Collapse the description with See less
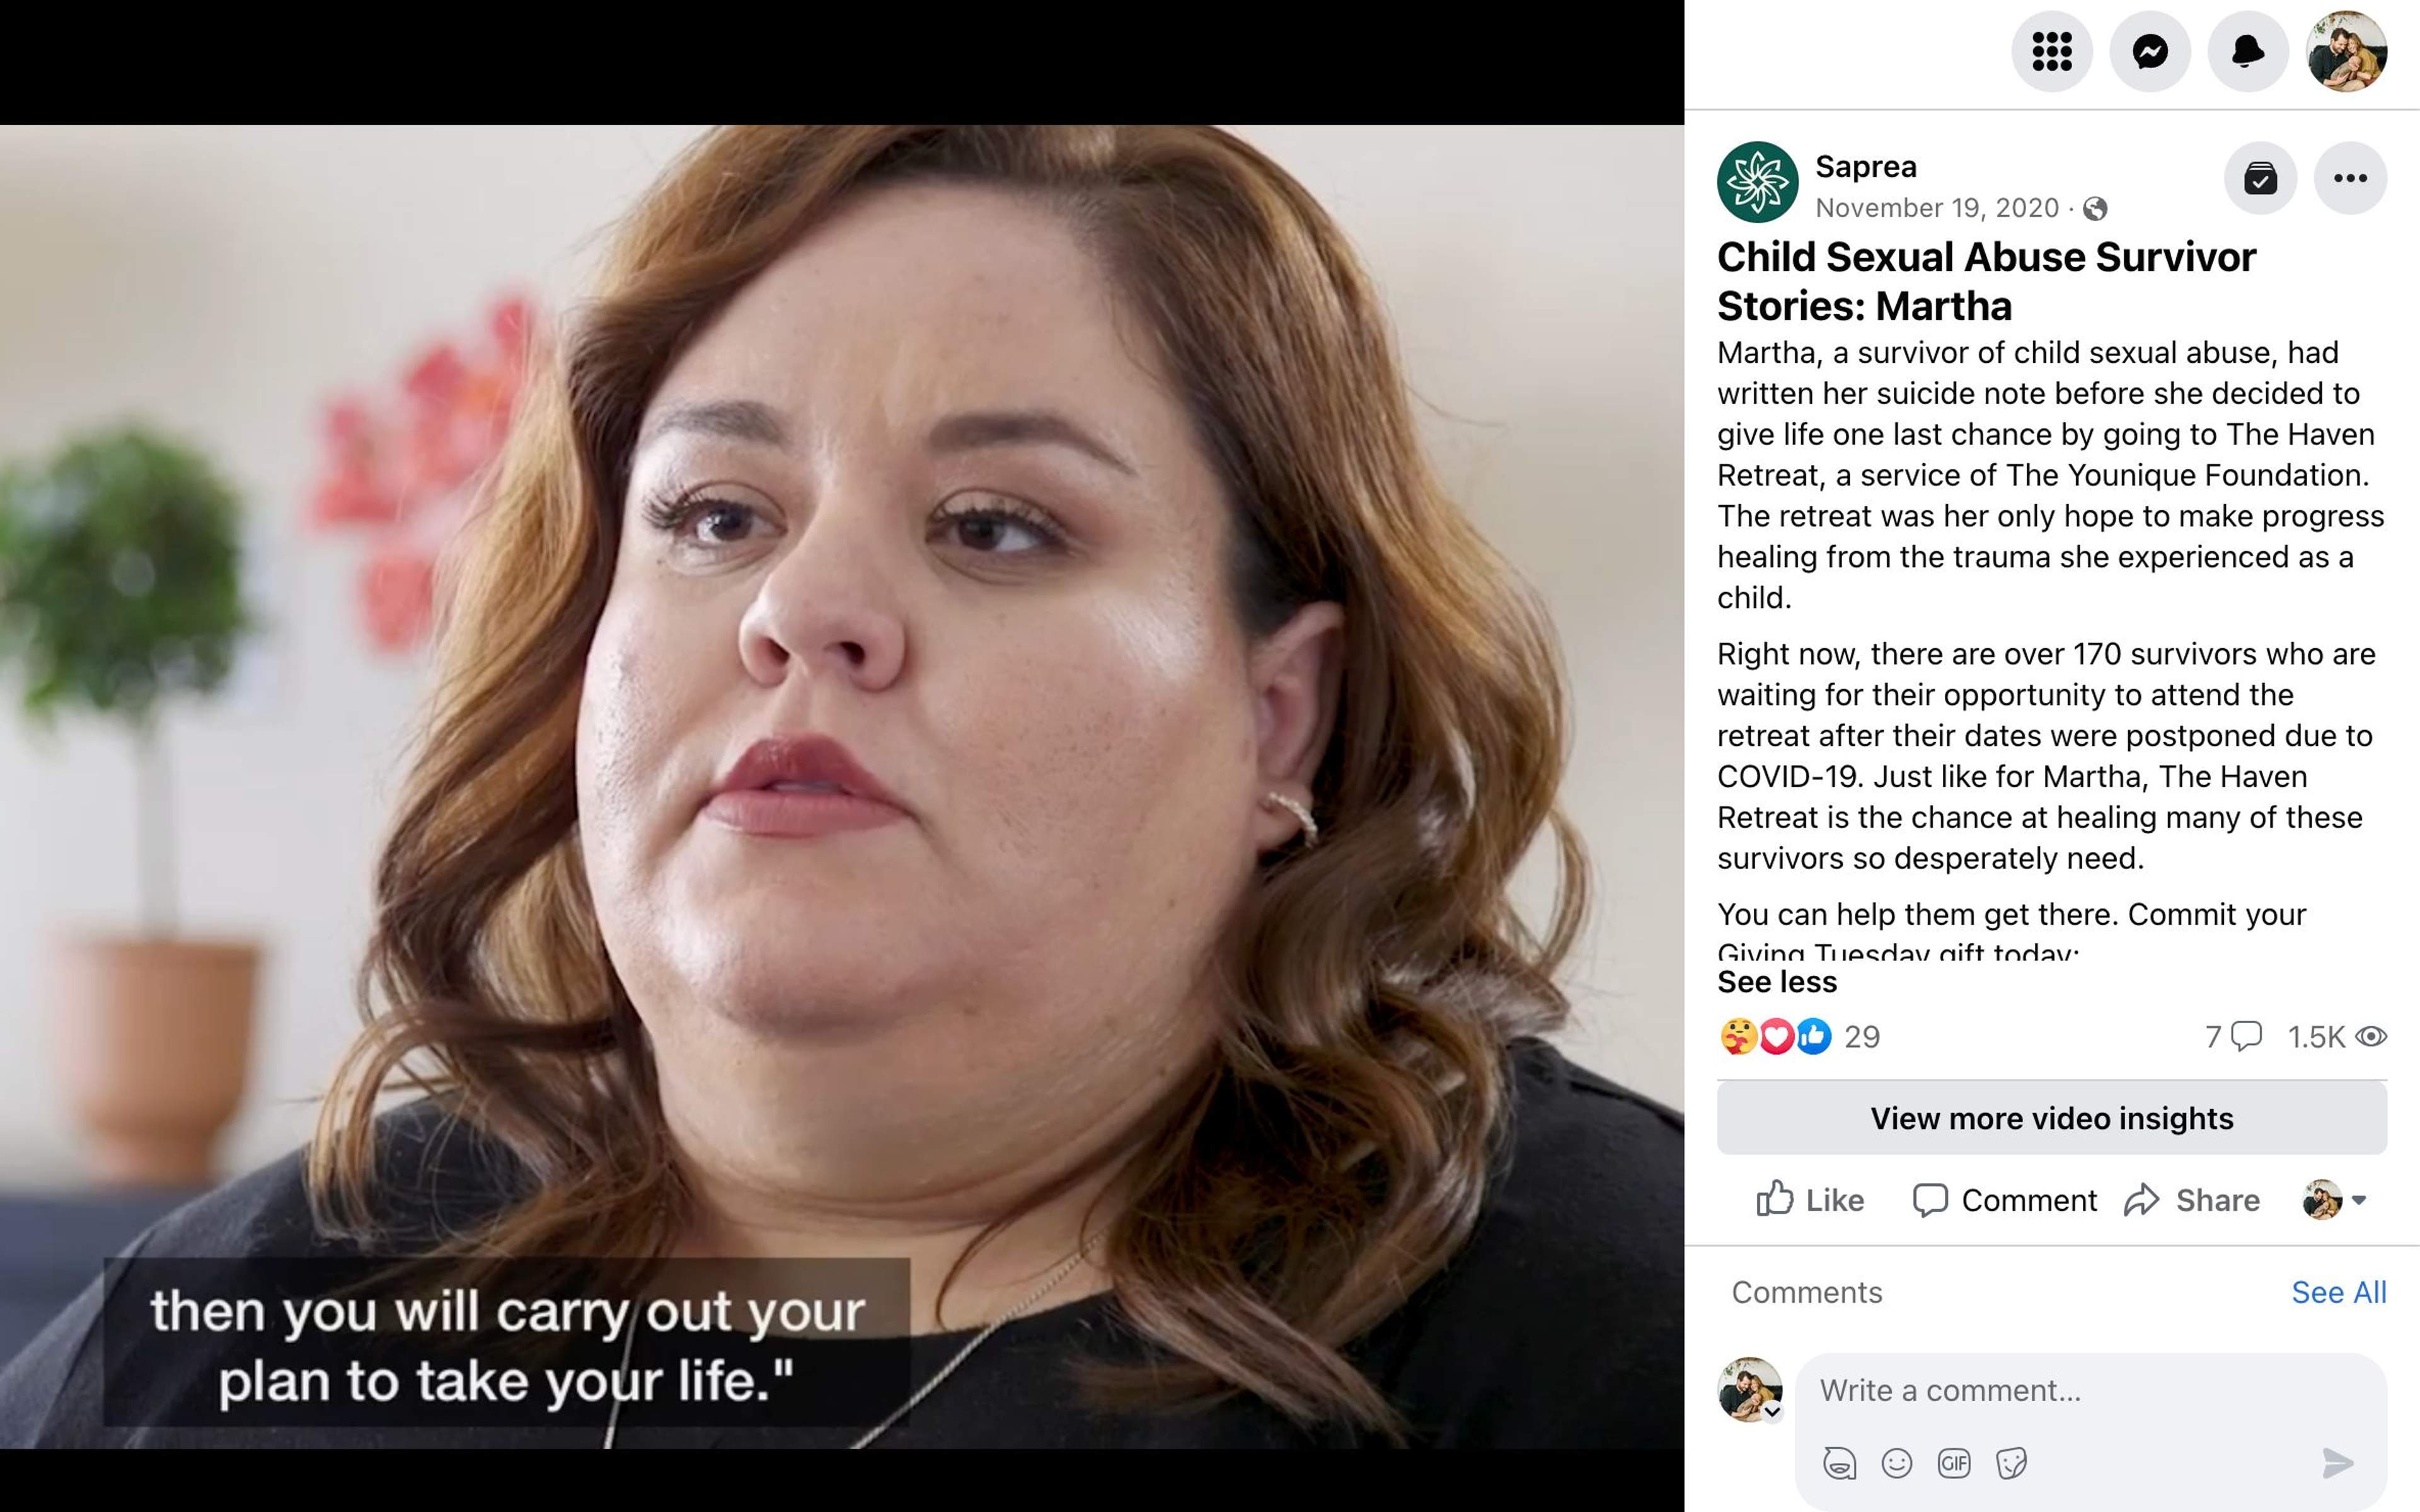 [x=1777, y=982]
